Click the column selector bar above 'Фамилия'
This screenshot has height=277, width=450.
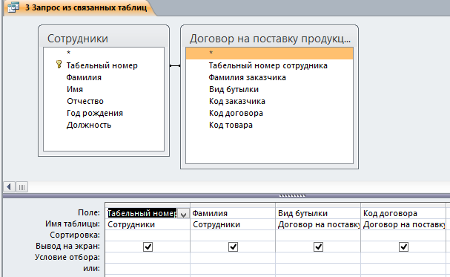point(233,205)
